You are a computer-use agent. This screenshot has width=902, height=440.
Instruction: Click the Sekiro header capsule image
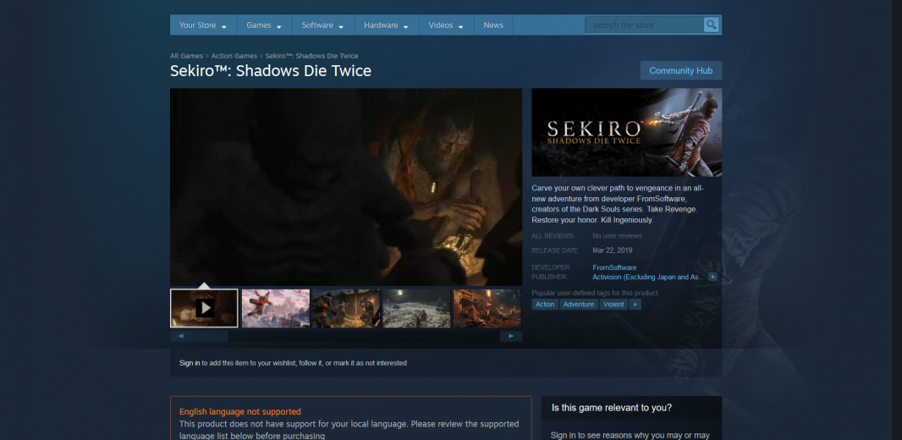[x=626, y=132]
